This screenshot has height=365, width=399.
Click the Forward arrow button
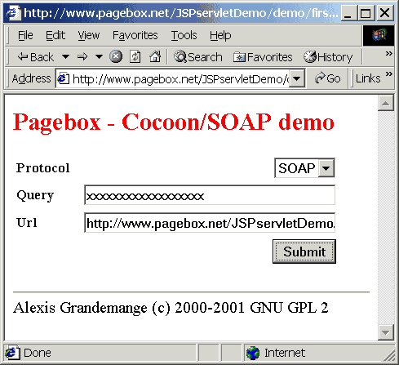82,57
